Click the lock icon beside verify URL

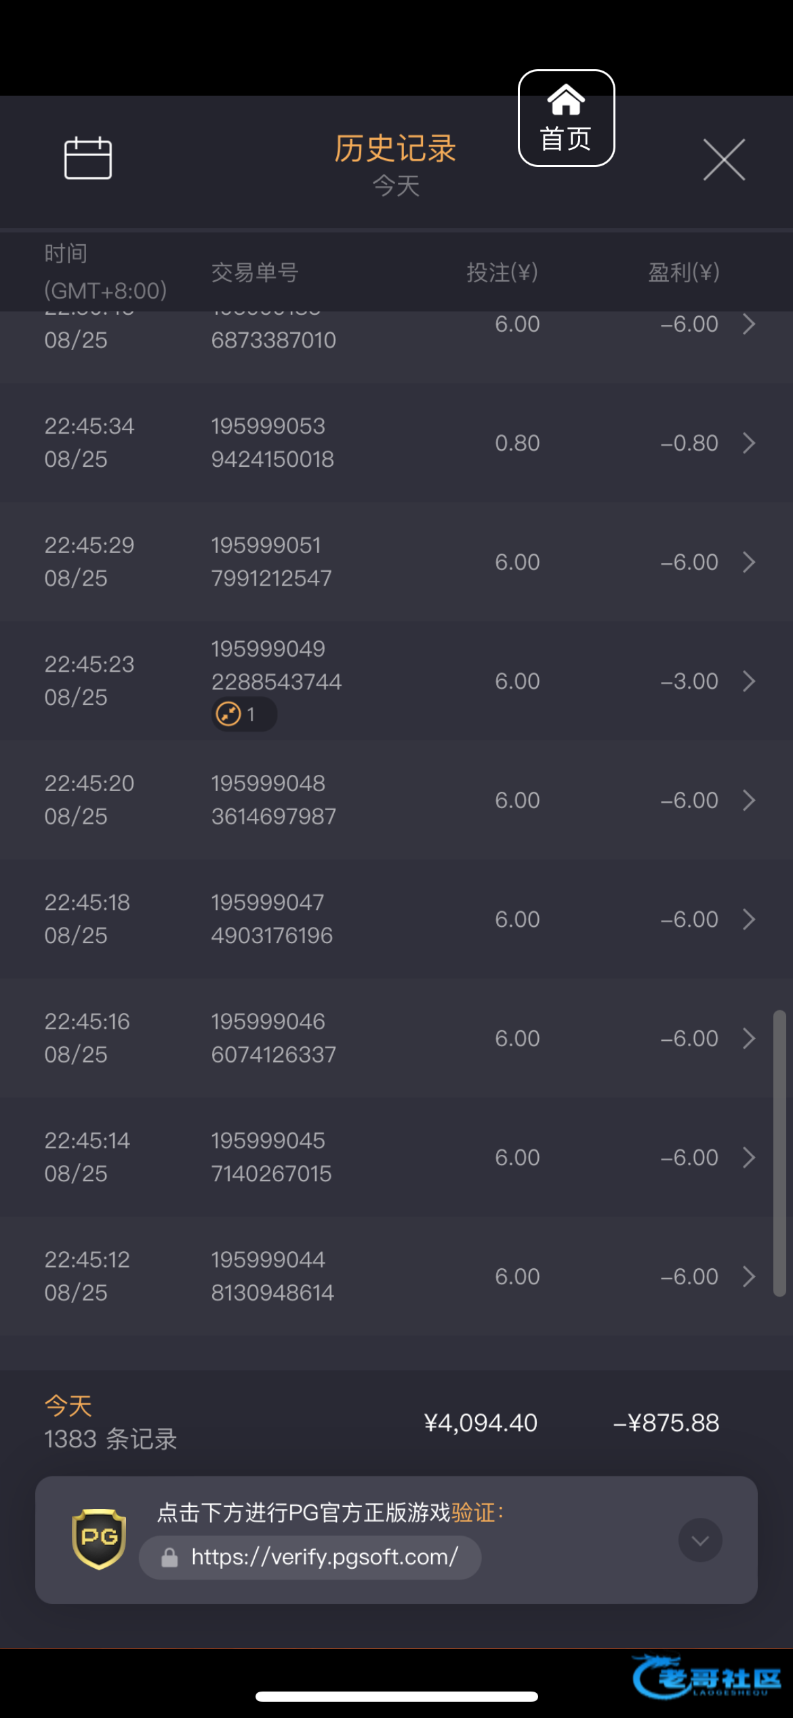[169, 1558]
